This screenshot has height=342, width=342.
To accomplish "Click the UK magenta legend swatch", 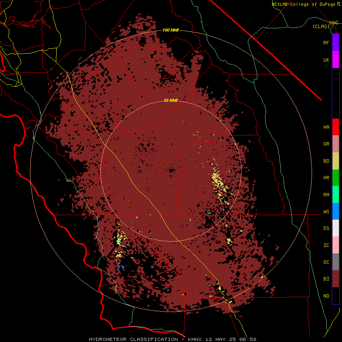I will point(336,60).
